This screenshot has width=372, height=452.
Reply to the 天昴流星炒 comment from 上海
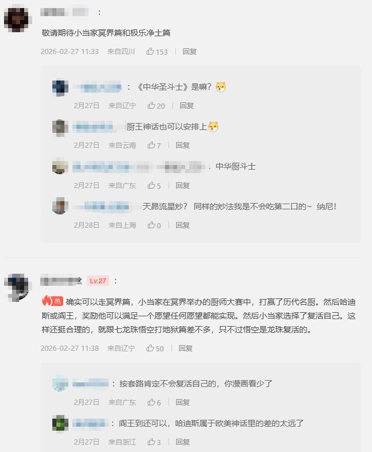[x=183, y=225]
